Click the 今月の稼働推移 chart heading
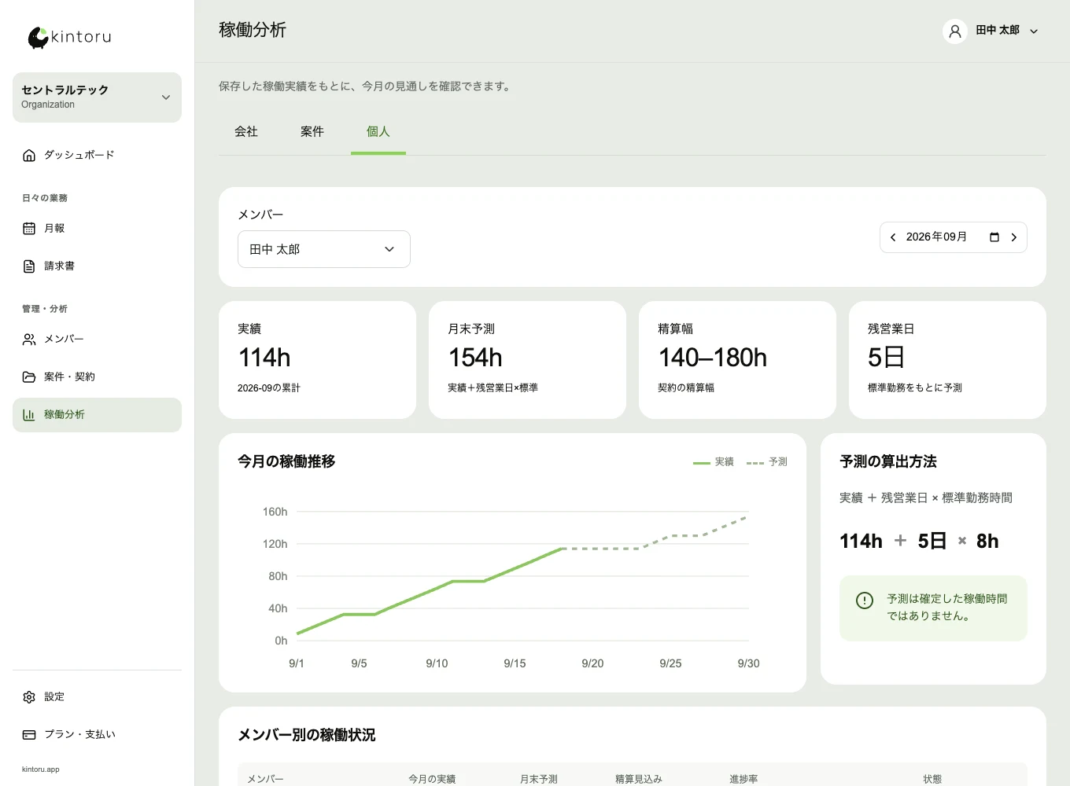The width and height of the screenshot is (1070, 786). [286, 461]
